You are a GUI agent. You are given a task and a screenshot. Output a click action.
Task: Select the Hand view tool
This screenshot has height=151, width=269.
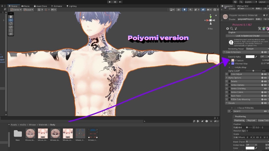tap(11, 17)
